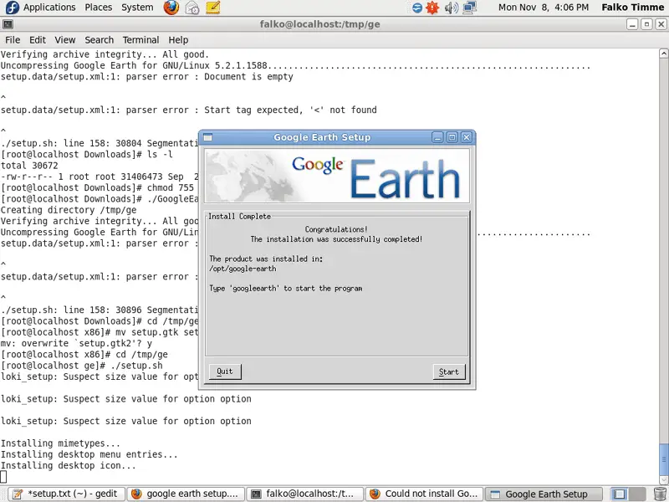
Task: Click the Fedora logo icon in the top panel
Action: click(12, 8)
